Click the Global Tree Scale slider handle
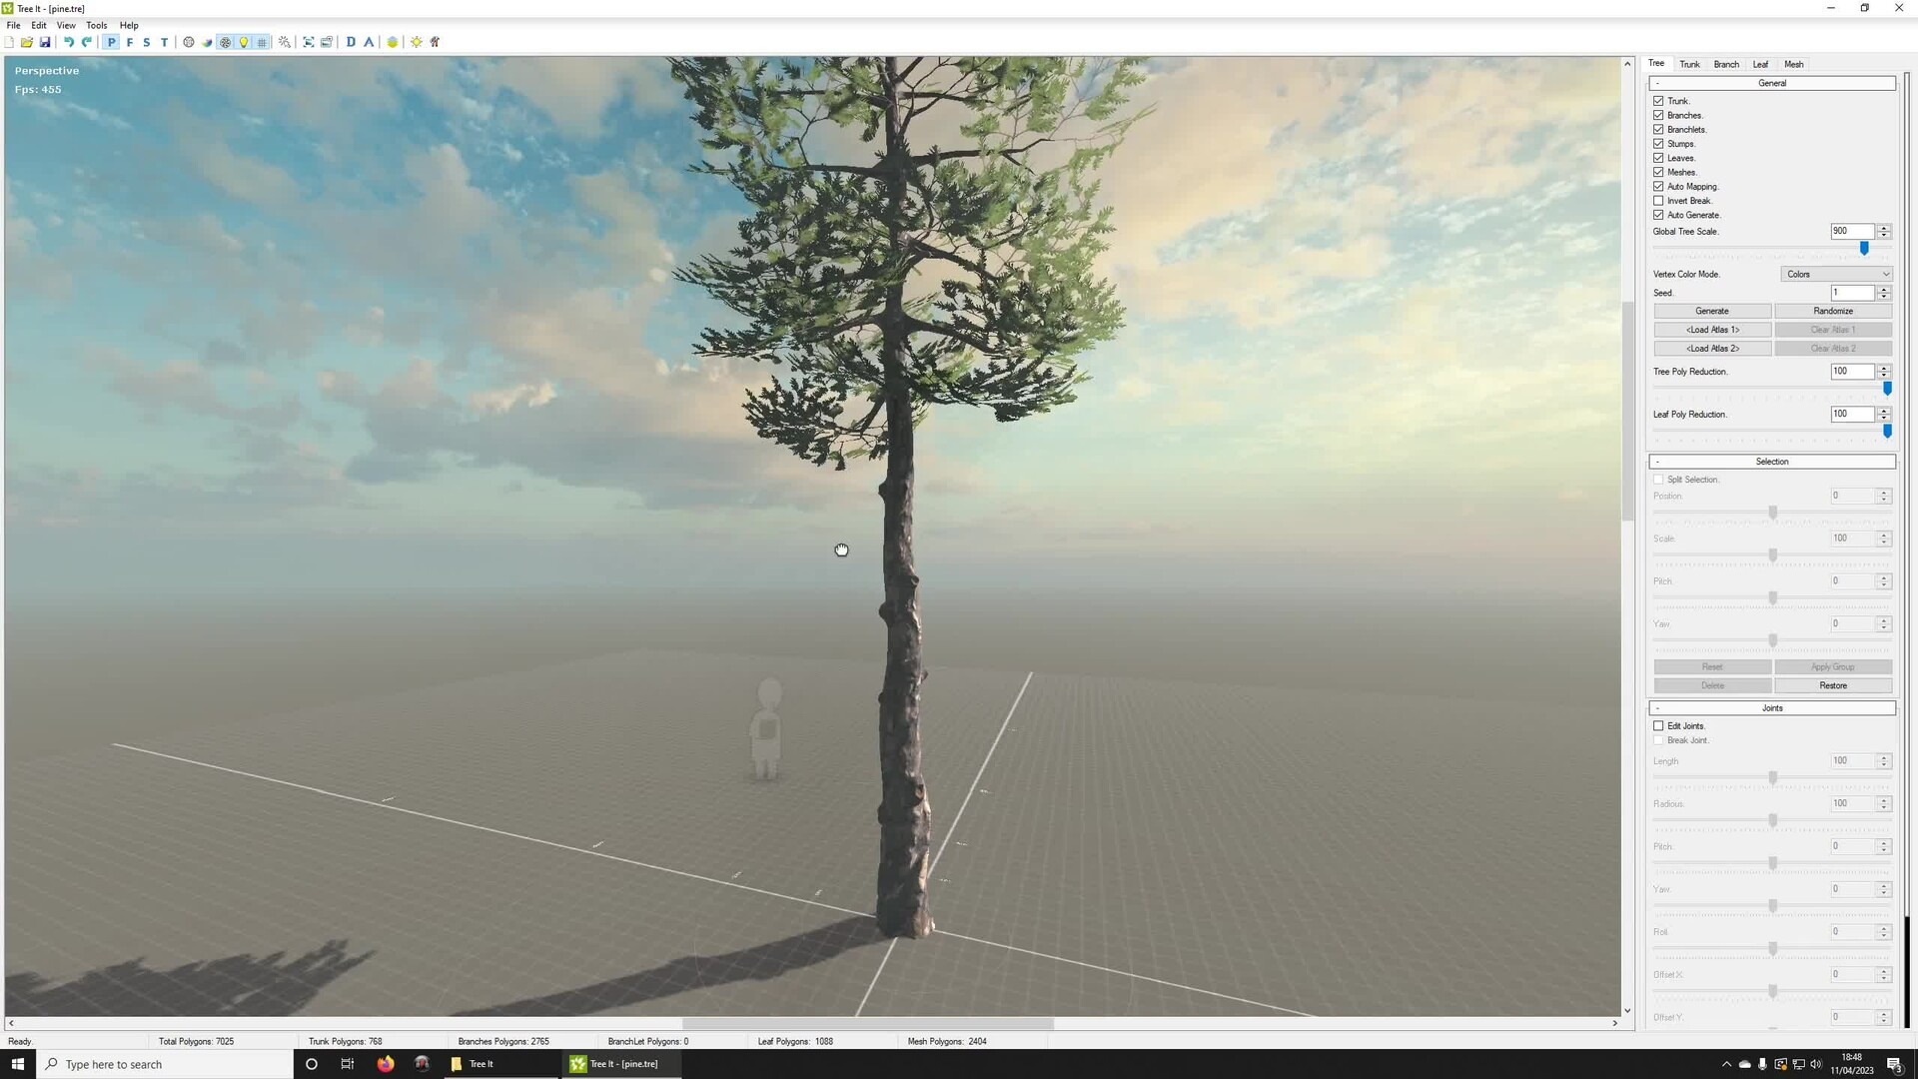 coord(1864,248)
